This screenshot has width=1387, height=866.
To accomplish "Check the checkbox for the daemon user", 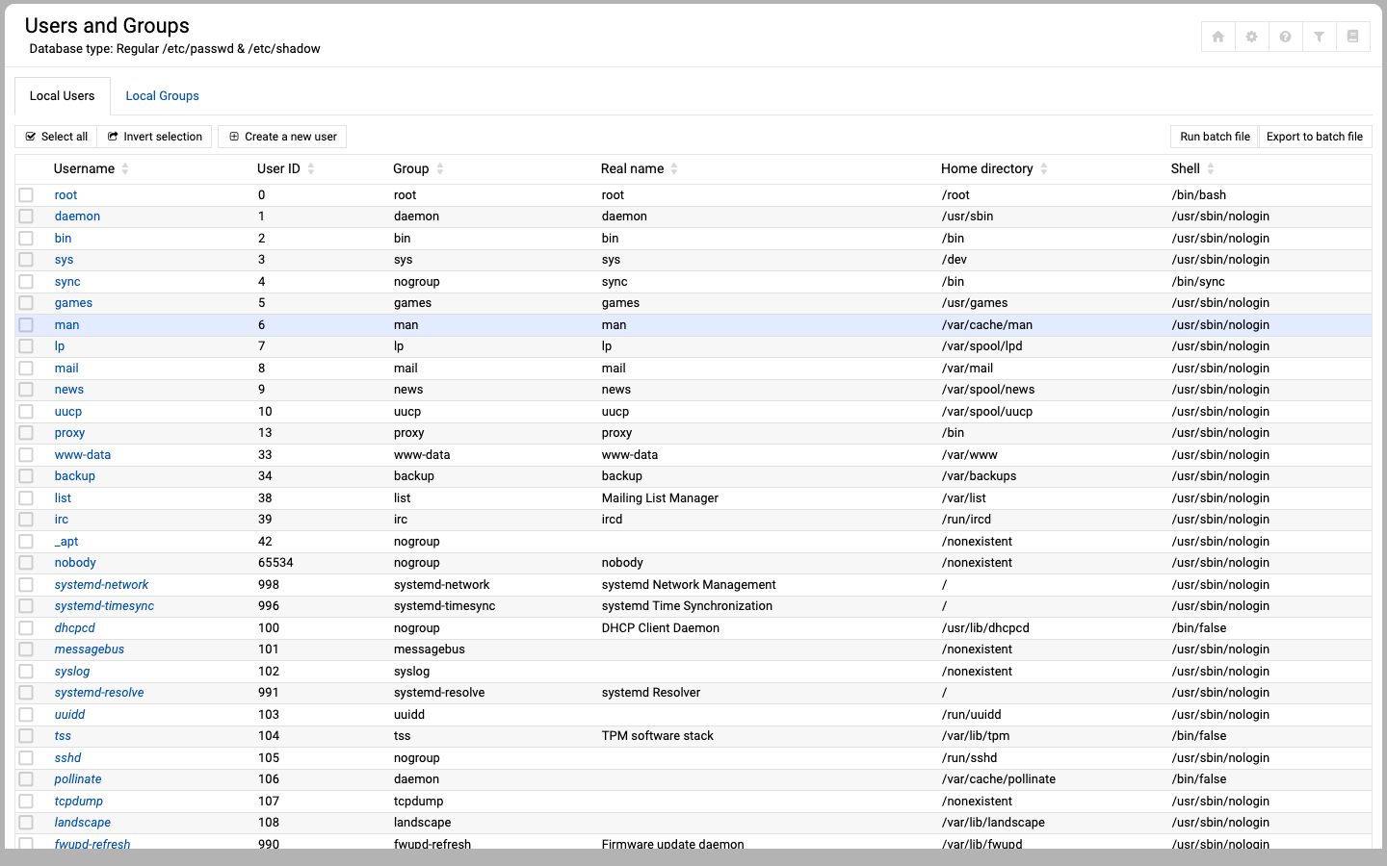I will (26, 216).
